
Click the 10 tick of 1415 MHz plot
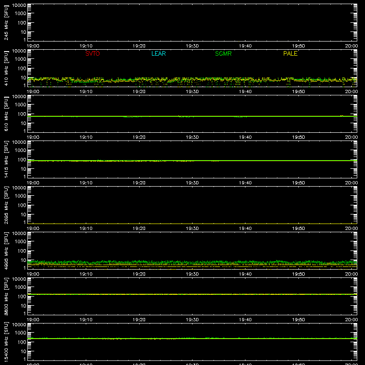[x=23, y=169]
